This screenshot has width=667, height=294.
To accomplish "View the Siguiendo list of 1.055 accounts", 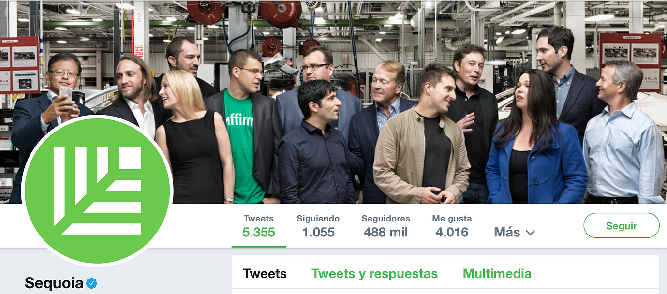I will (318, 226).
